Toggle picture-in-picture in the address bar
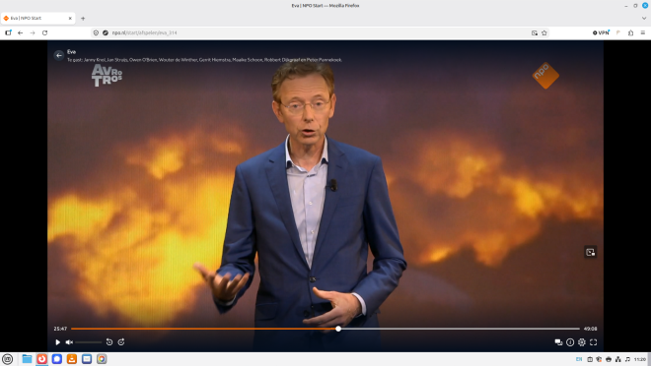Viewport: 651px width, 366px height. 535,32
